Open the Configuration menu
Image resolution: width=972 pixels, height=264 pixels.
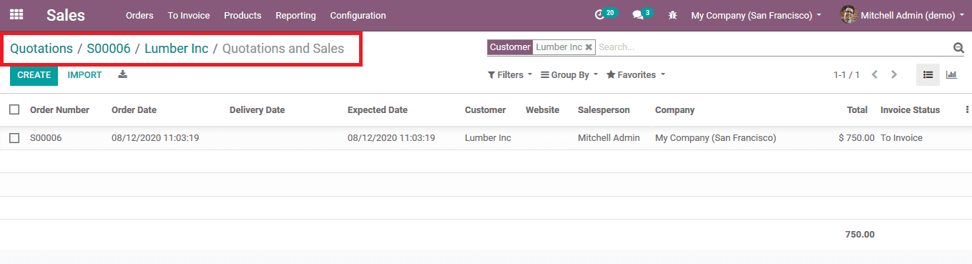click(358, 15)
